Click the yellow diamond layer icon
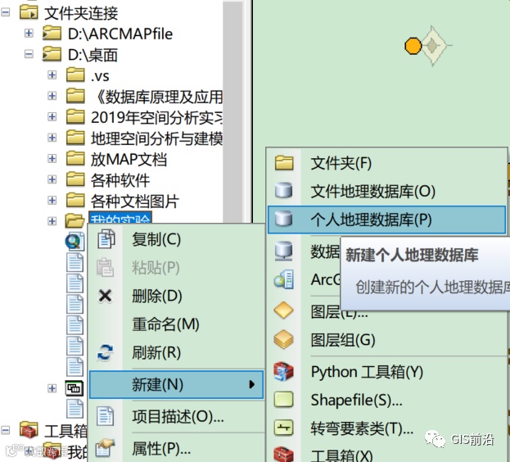Screen dimensions: 510x462 coord(283,310)
